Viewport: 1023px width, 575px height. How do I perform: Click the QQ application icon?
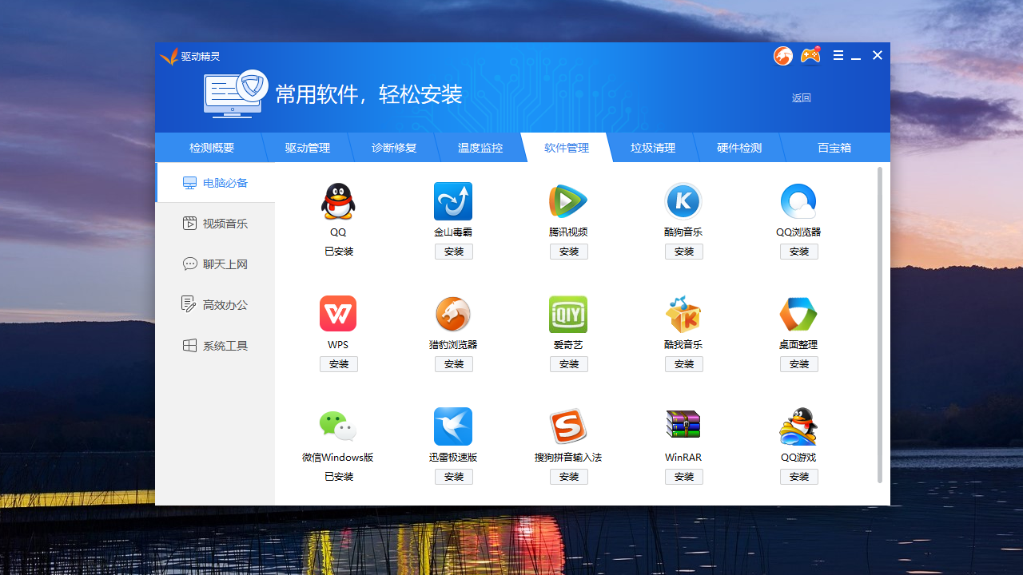pos(338,200)
